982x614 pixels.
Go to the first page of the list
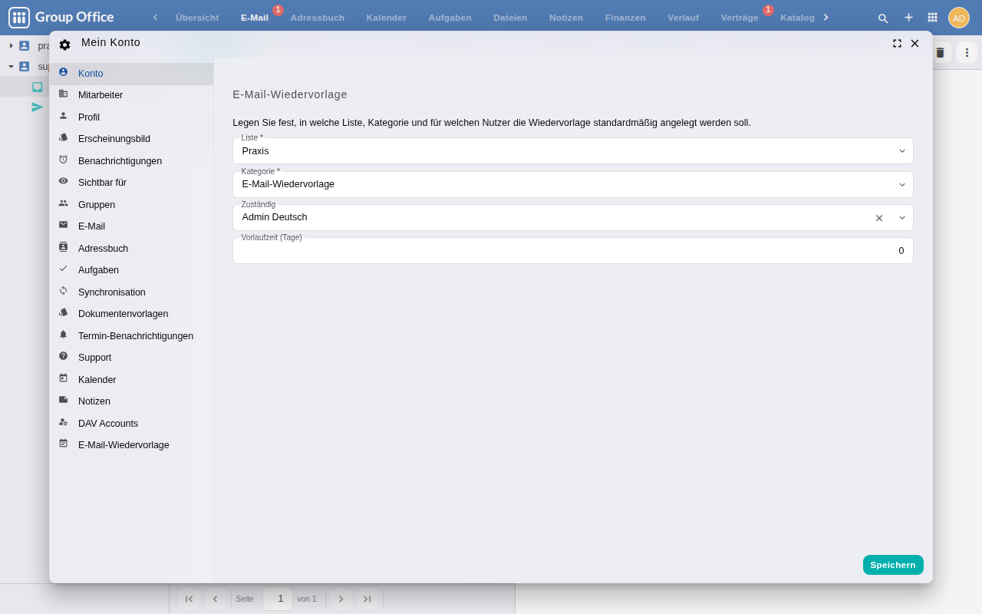189,599
